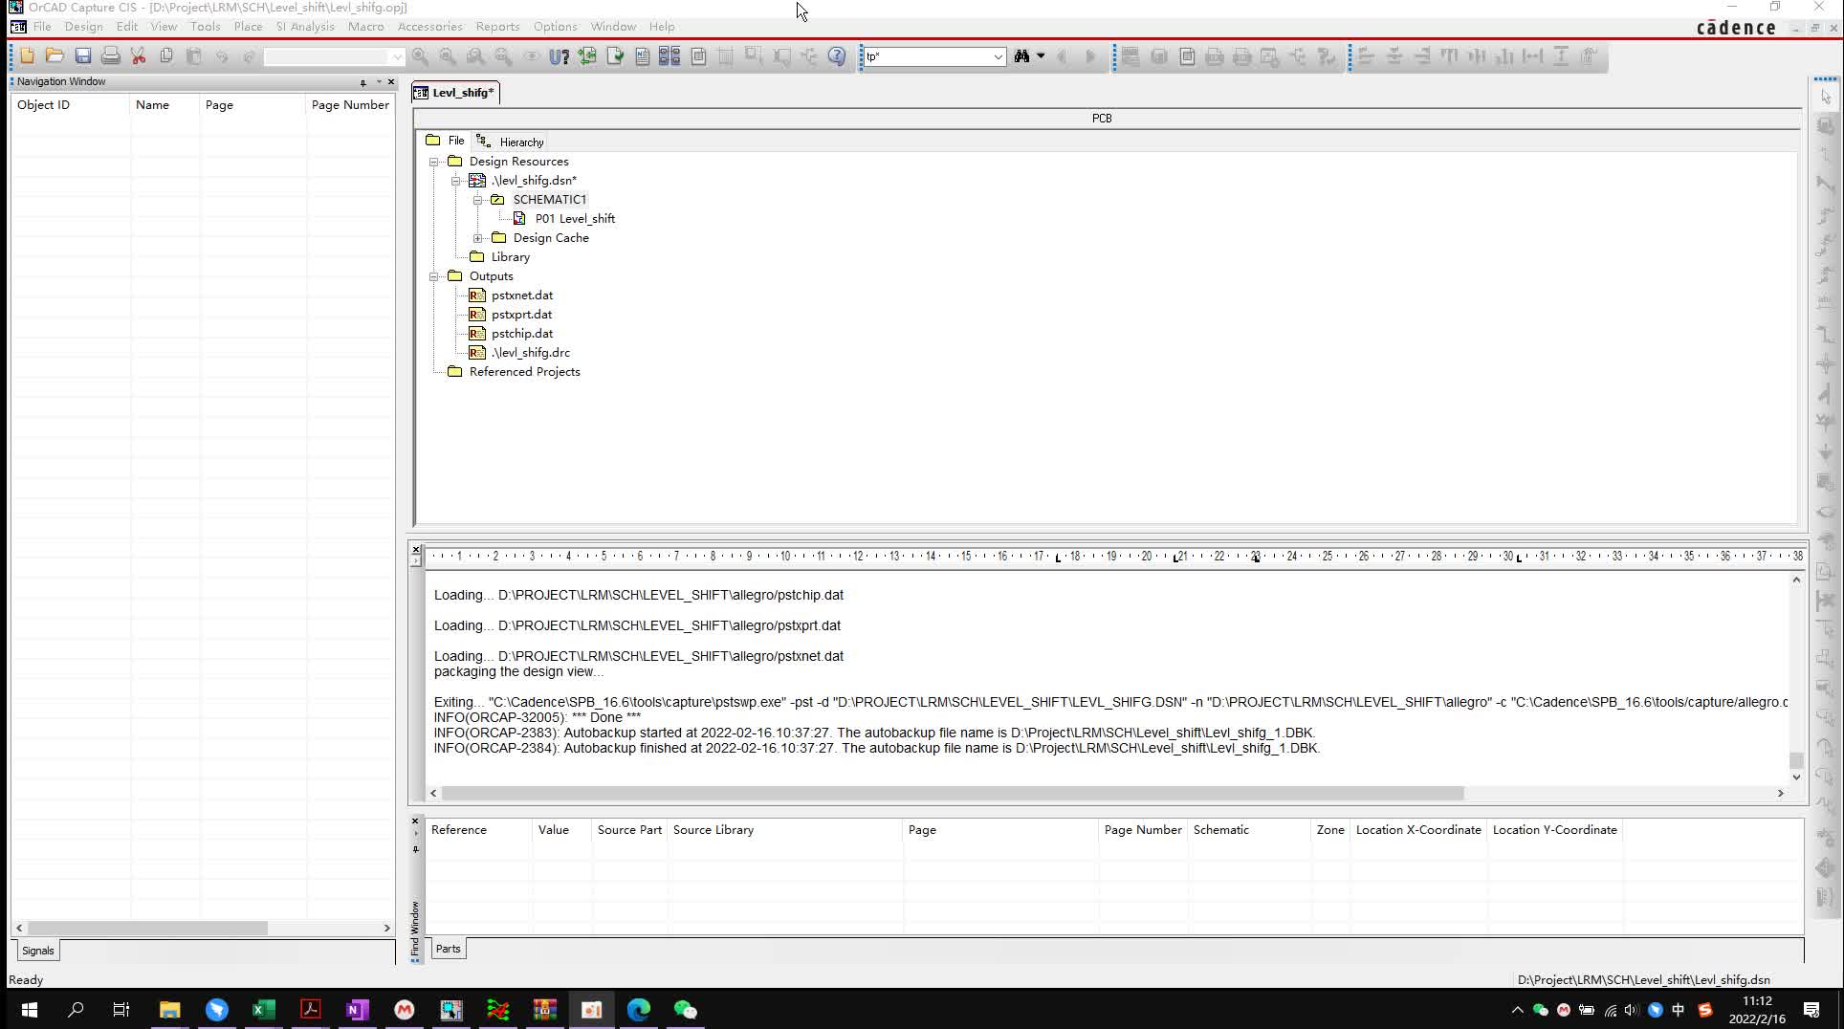Viewport: 1844px width, 1029px height.
Task: Close the session log panel
Action: click(415, 549)
